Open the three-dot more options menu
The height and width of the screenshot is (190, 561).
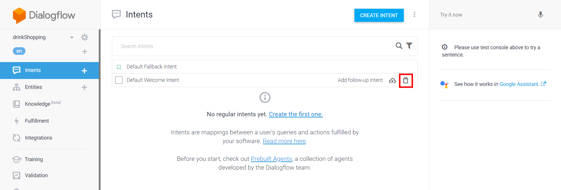coord(414,15)
